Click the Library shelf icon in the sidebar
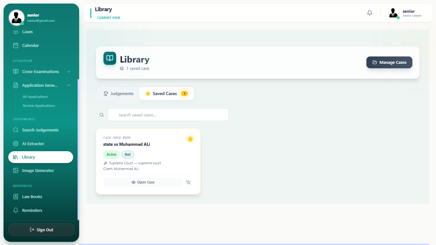Screen dimensions: 436x245 point(15,157)
